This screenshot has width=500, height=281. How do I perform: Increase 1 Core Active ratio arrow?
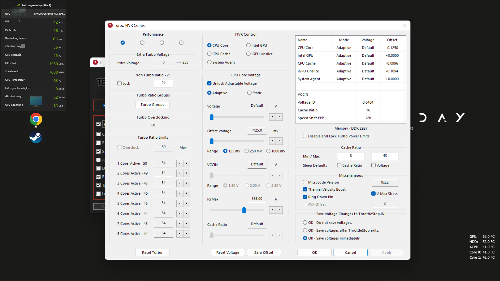(186, 163)
